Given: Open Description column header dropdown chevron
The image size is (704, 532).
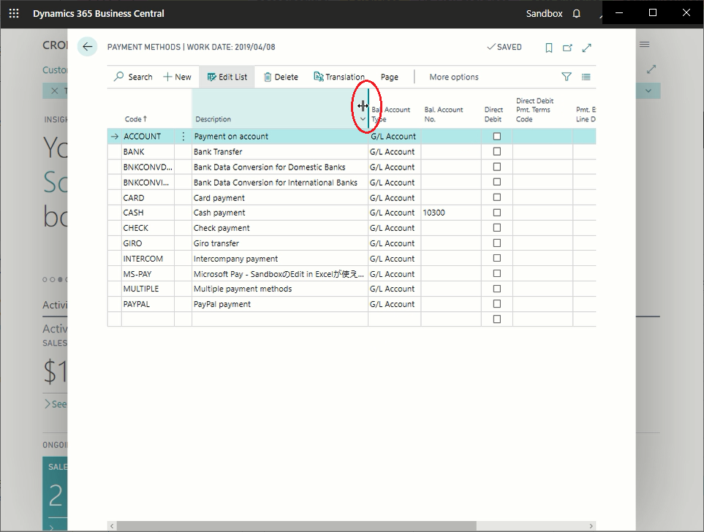Looking at the screenshot, I should (363, 119).
